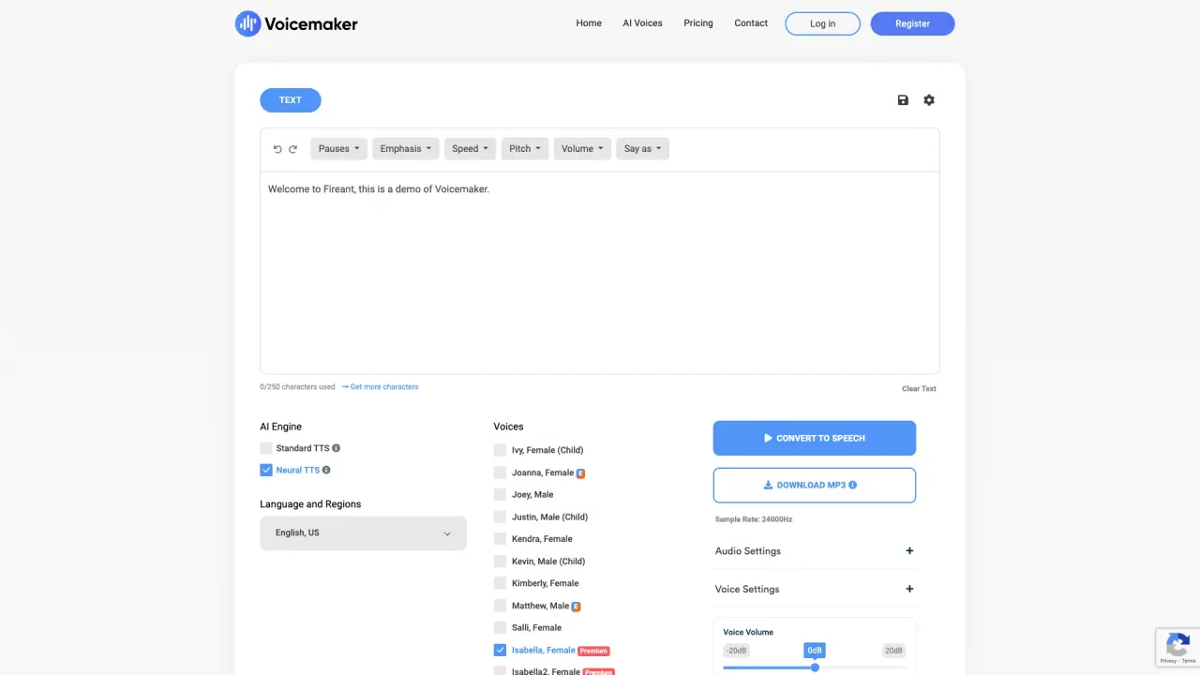Screen dimensions: 1200x675
Task: Open the Contact page
Action: coord(751,23)
